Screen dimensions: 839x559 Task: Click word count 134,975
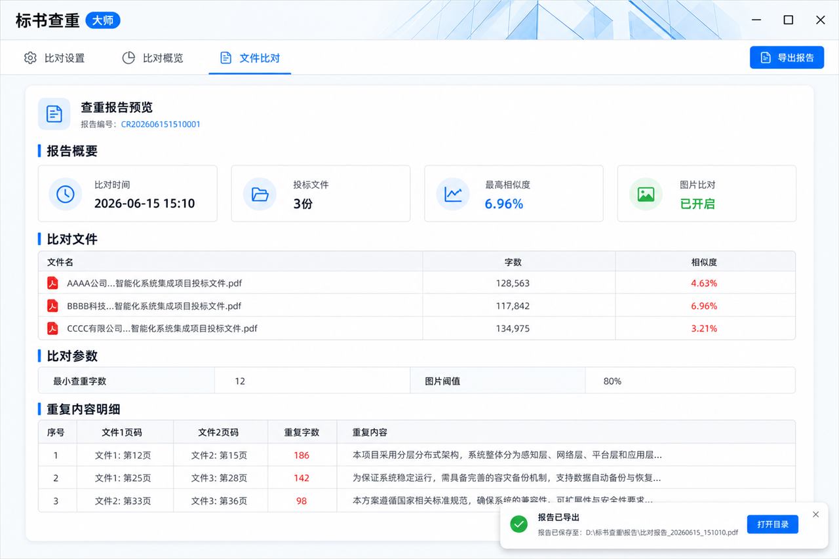click(513, 328)
